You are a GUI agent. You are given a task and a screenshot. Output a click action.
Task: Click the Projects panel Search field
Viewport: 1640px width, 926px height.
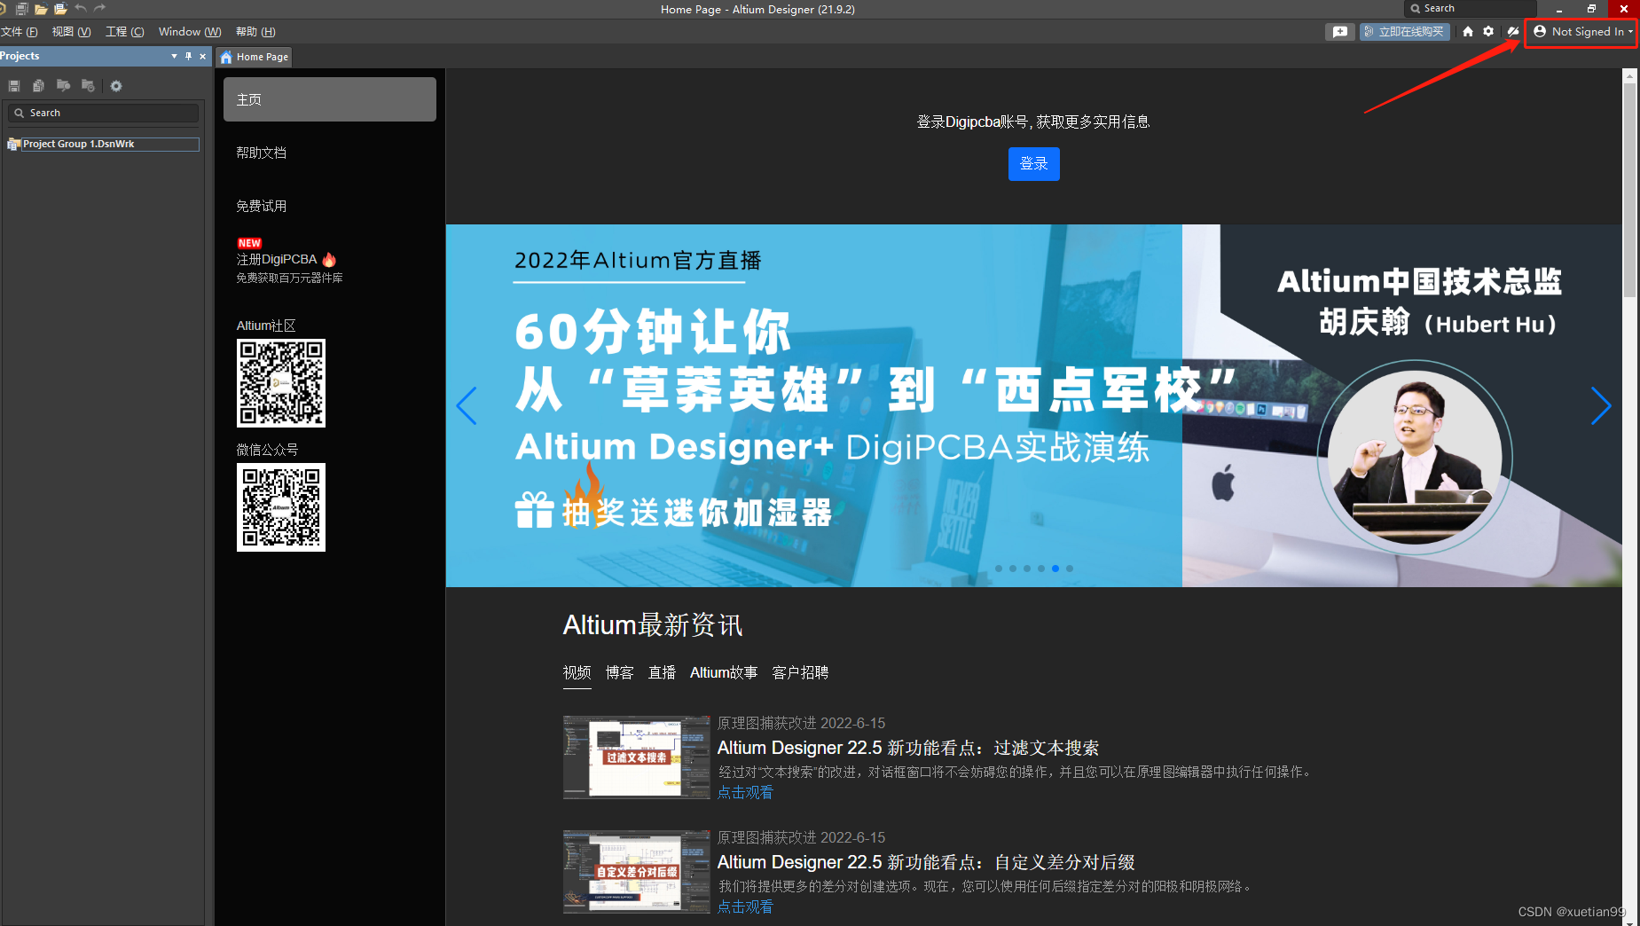pos(104,113)
